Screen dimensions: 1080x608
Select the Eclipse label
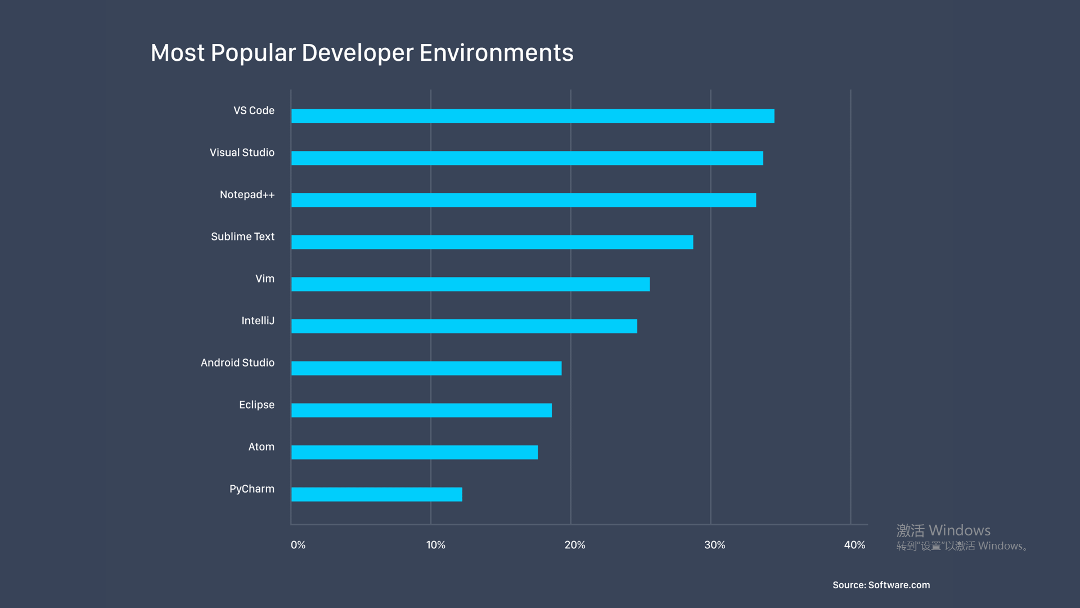(256, 405)
